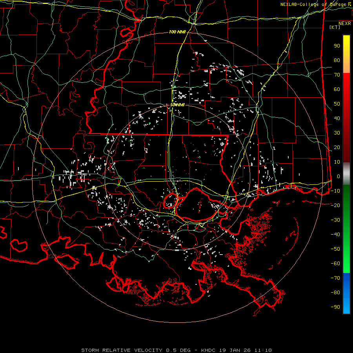Click the blue segment of the color bar

(x=346, y=293)
